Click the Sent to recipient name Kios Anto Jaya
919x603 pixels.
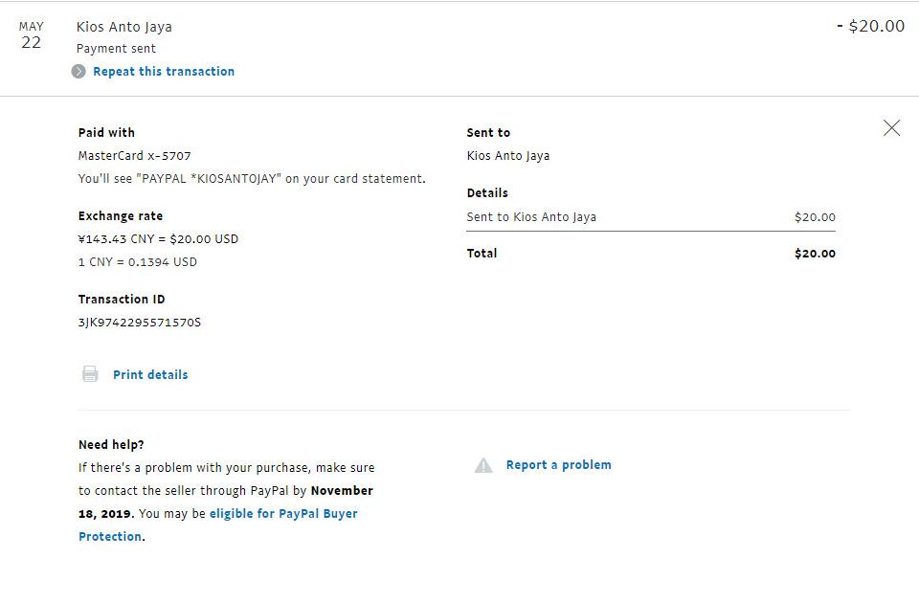[508, 156]
